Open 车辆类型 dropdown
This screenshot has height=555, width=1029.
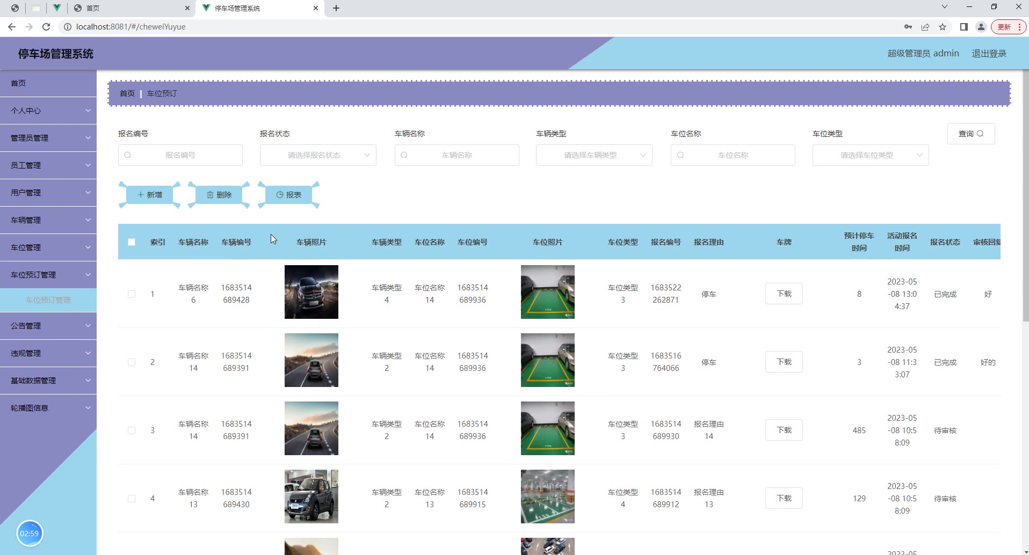tap(594, 155)
